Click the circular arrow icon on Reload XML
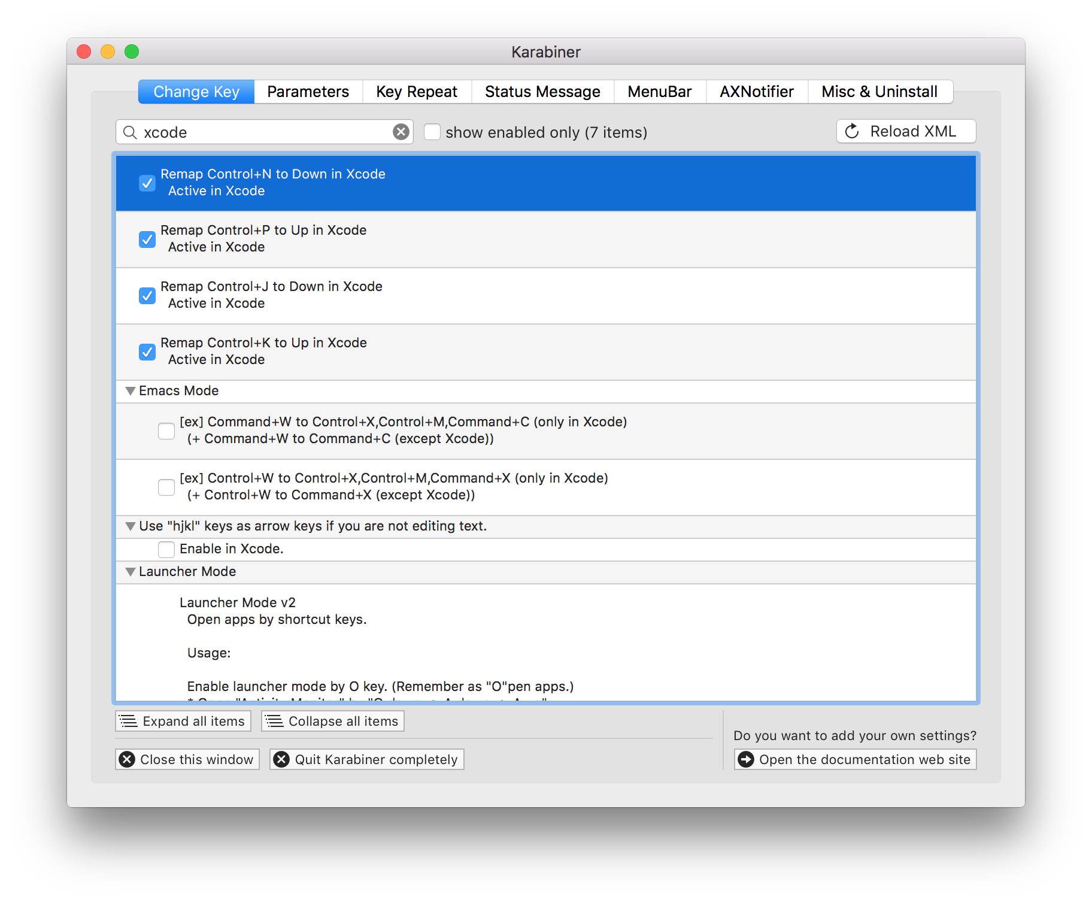 (x=852, y=131)
